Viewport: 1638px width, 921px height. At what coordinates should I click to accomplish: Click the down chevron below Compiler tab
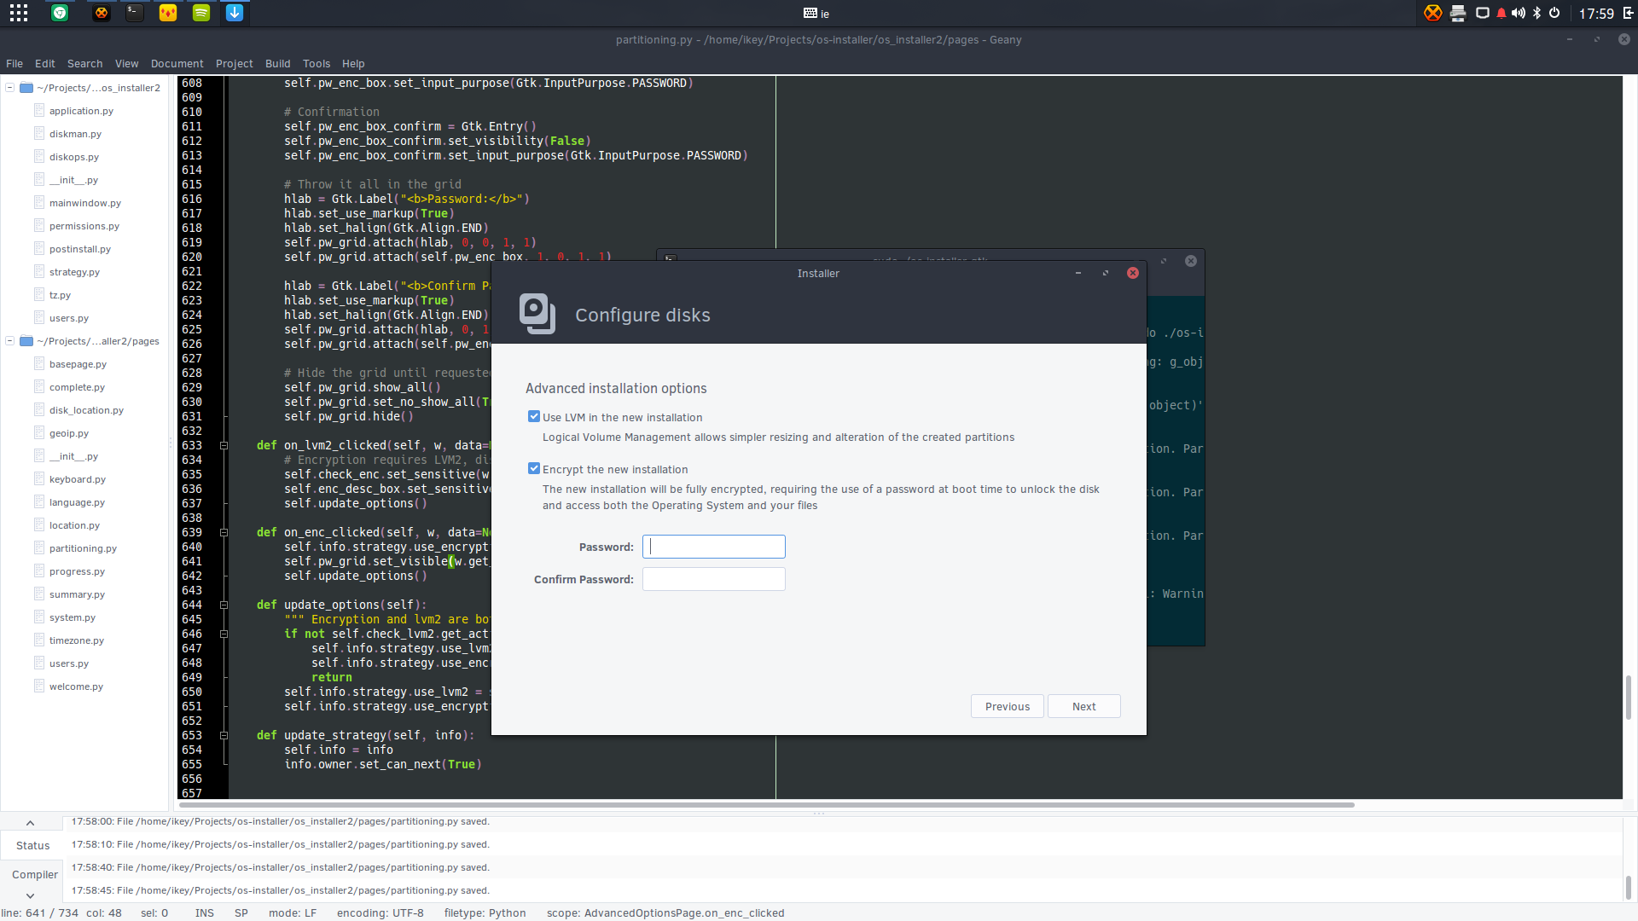click(x=30, y=895)
